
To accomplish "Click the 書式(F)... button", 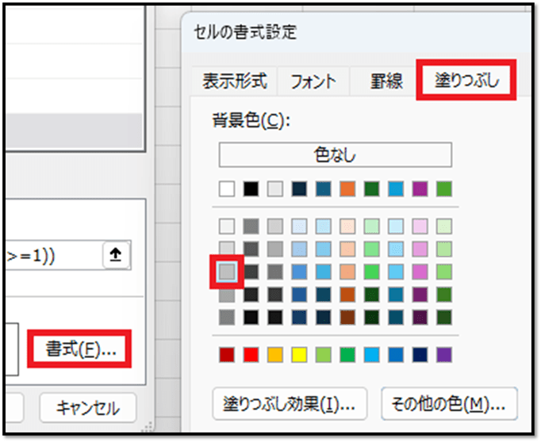I will (78, 349).
